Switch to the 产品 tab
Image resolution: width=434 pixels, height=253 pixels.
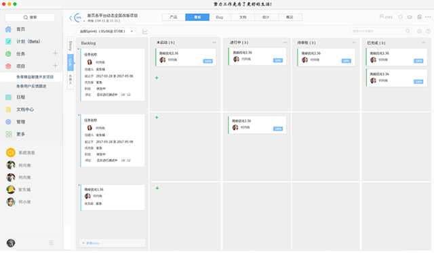[x=174, y=17]
